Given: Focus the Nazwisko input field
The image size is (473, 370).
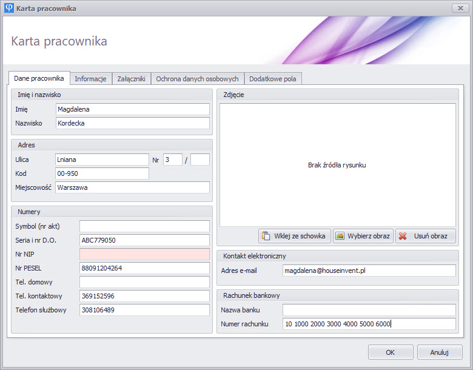Looking at the screenshot, I should coord(132,123).
